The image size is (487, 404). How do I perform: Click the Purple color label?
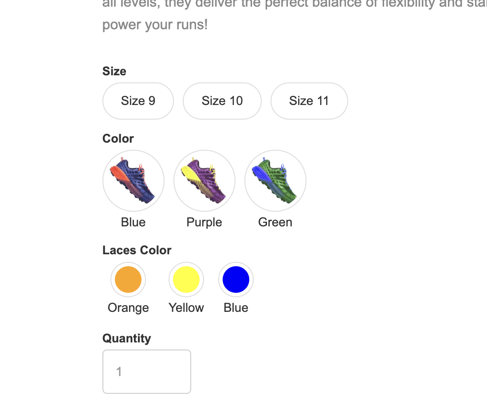[x=204, y=222]
